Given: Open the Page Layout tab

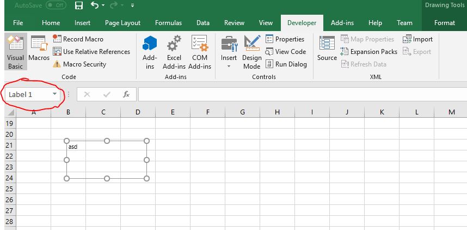Looking at the screenshot, I should (x=122, y=23).
